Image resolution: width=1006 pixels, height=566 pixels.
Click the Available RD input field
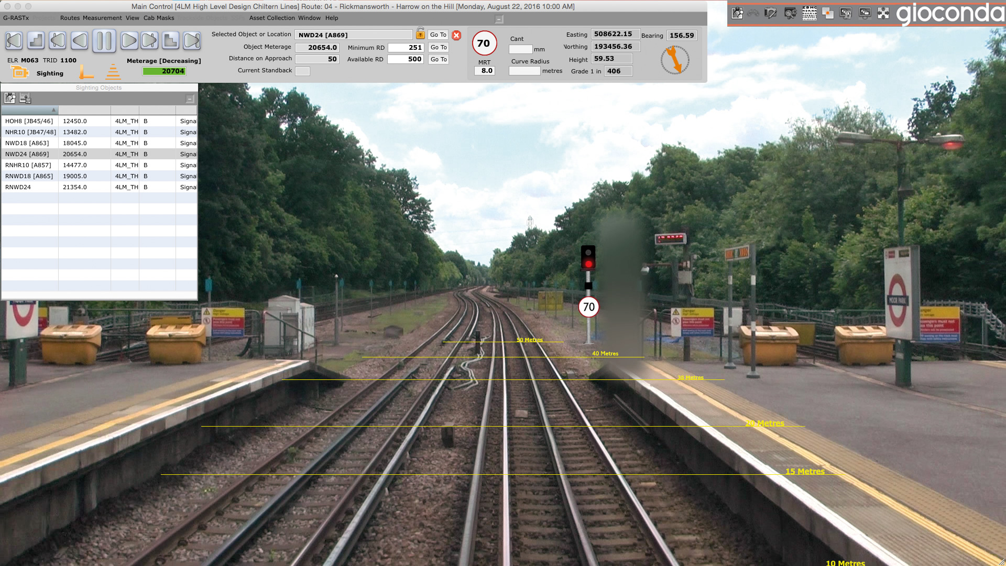tap(405, 59)
